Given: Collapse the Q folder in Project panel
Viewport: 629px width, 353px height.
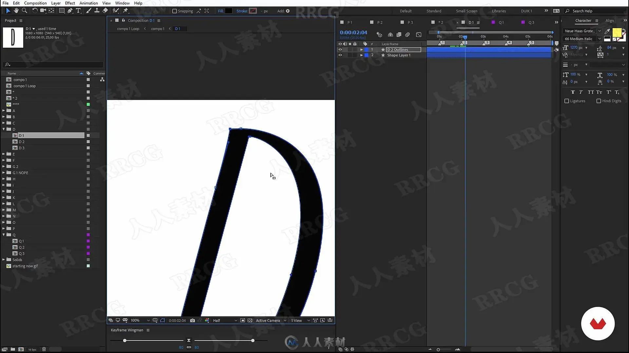Looking at the screenshot, I should pyautogui.click(x=4, y=235).
